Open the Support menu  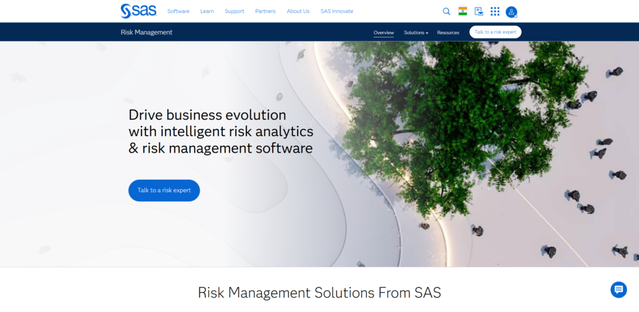235,11
